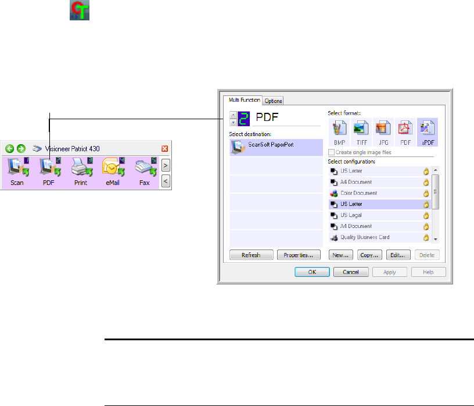Viewport: 474px width, 406px height.
Task: Click the Print button on OneTouch panel
Action: click(x=81, y=172)
